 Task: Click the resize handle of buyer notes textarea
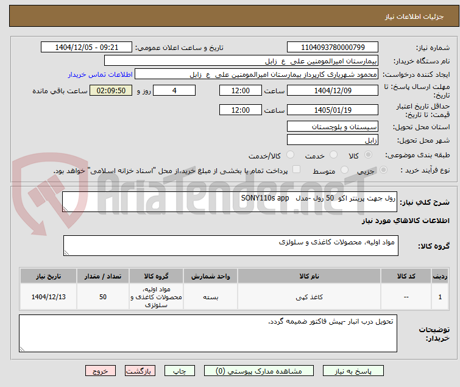[x=22, y=349]
